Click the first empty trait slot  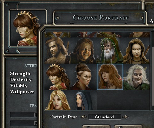pyautogui.click(x=24, y=115)
